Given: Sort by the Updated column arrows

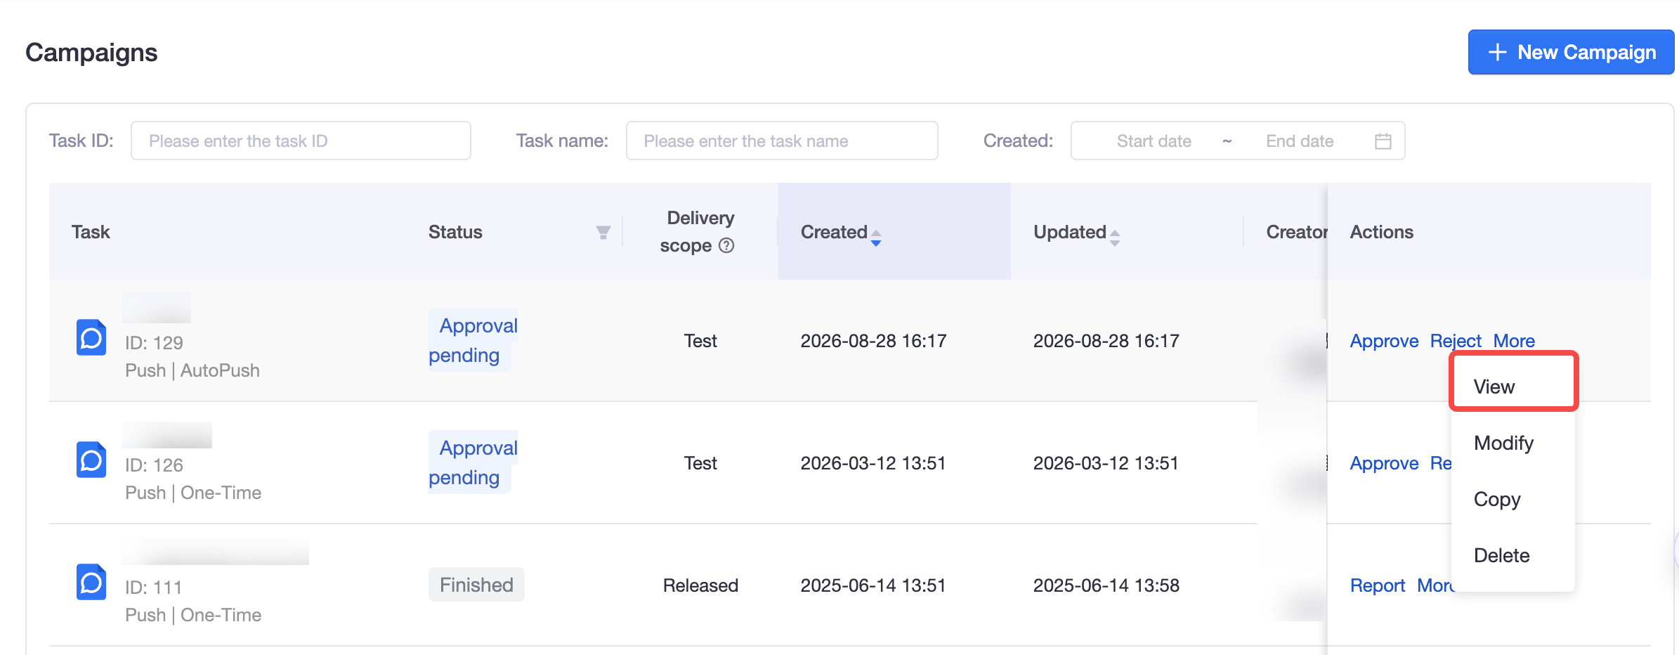Looking at the screenshot, I should click(1115, 238).
